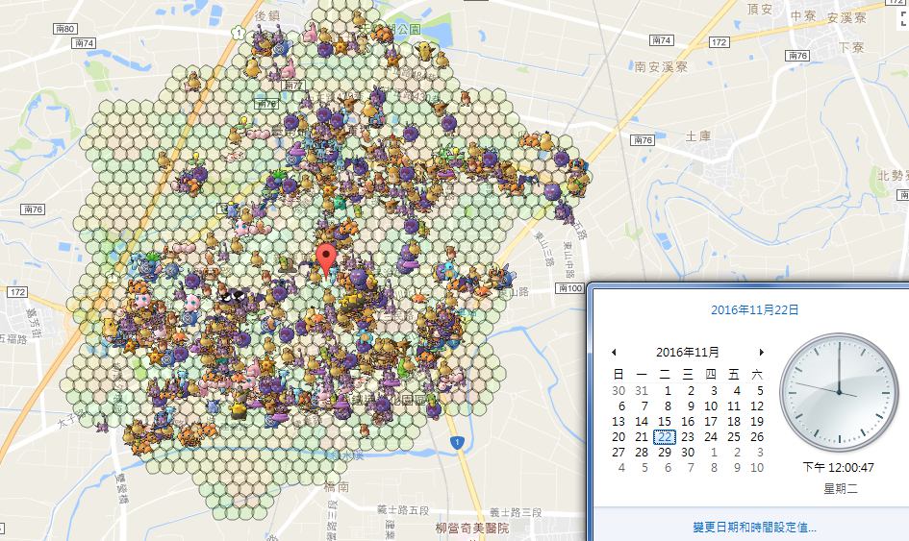This screenshot has width=909, height=541.
Task: Click the 義士路三段 road label
Action: 516,512
